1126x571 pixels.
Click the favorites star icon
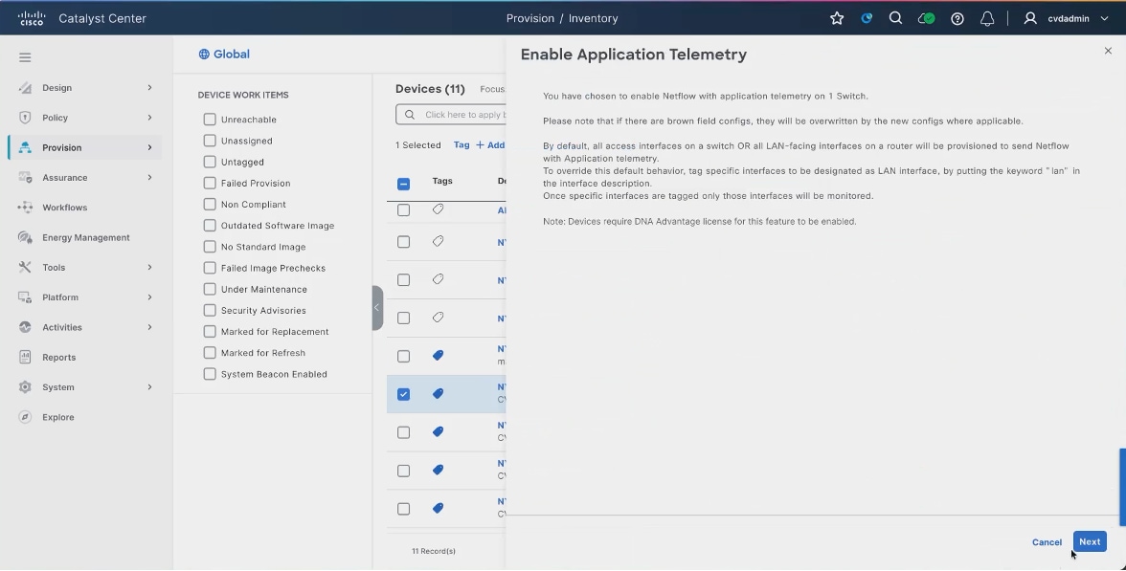click(837, 19)
